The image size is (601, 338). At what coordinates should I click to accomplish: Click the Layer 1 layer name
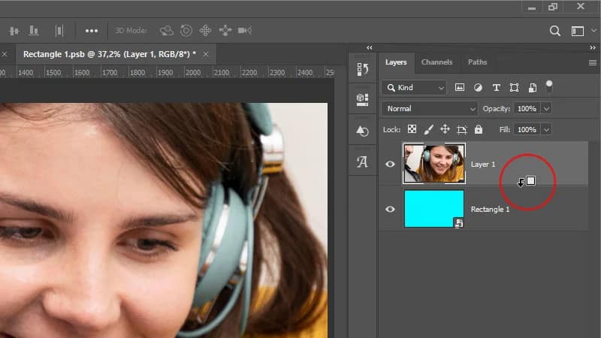coord(483,164)
